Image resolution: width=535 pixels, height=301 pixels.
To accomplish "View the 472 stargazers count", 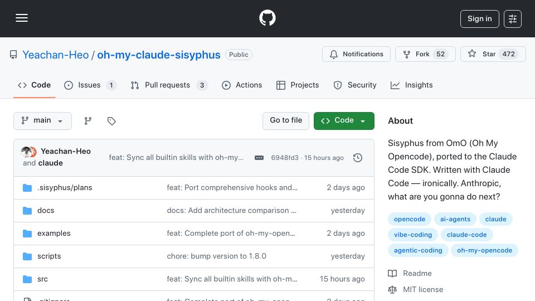I will (x=508, y=54).
